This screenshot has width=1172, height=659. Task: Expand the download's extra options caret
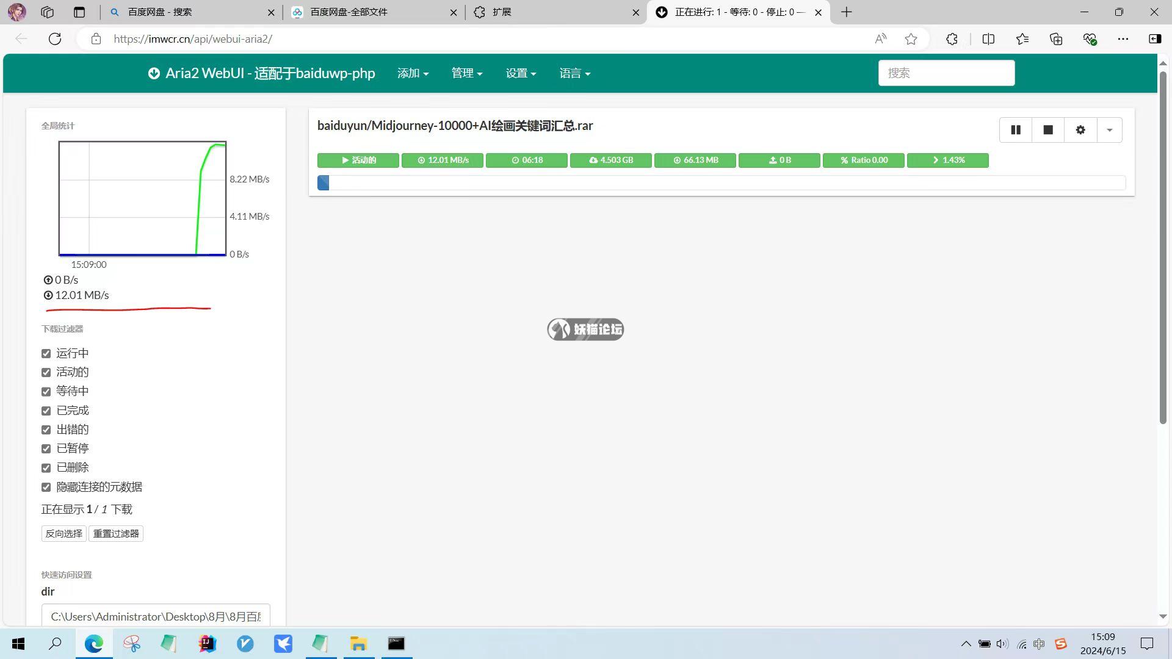tap(1110, 130)
